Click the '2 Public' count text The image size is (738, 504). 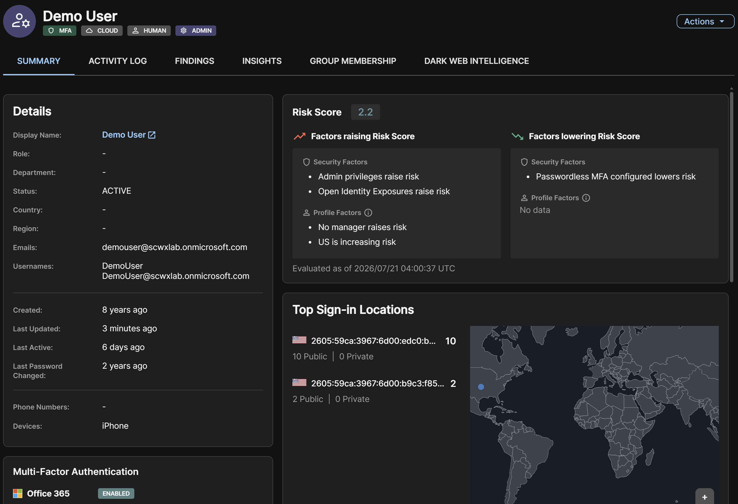click(x=308, y=399)
